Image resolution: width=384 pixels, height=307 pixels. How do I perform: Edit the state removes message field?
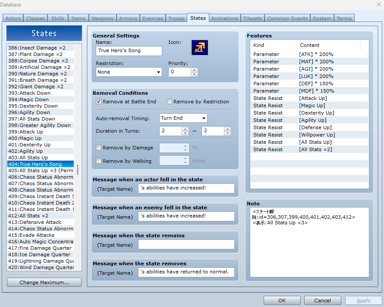coord(186,272)
